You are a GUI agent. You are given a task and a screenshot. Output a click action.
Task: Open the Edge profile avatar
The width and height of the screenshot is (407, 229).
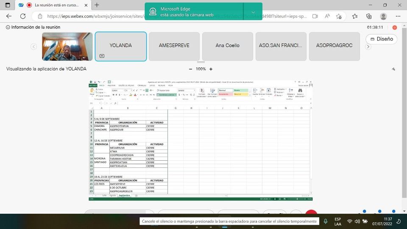click(383, 16)
